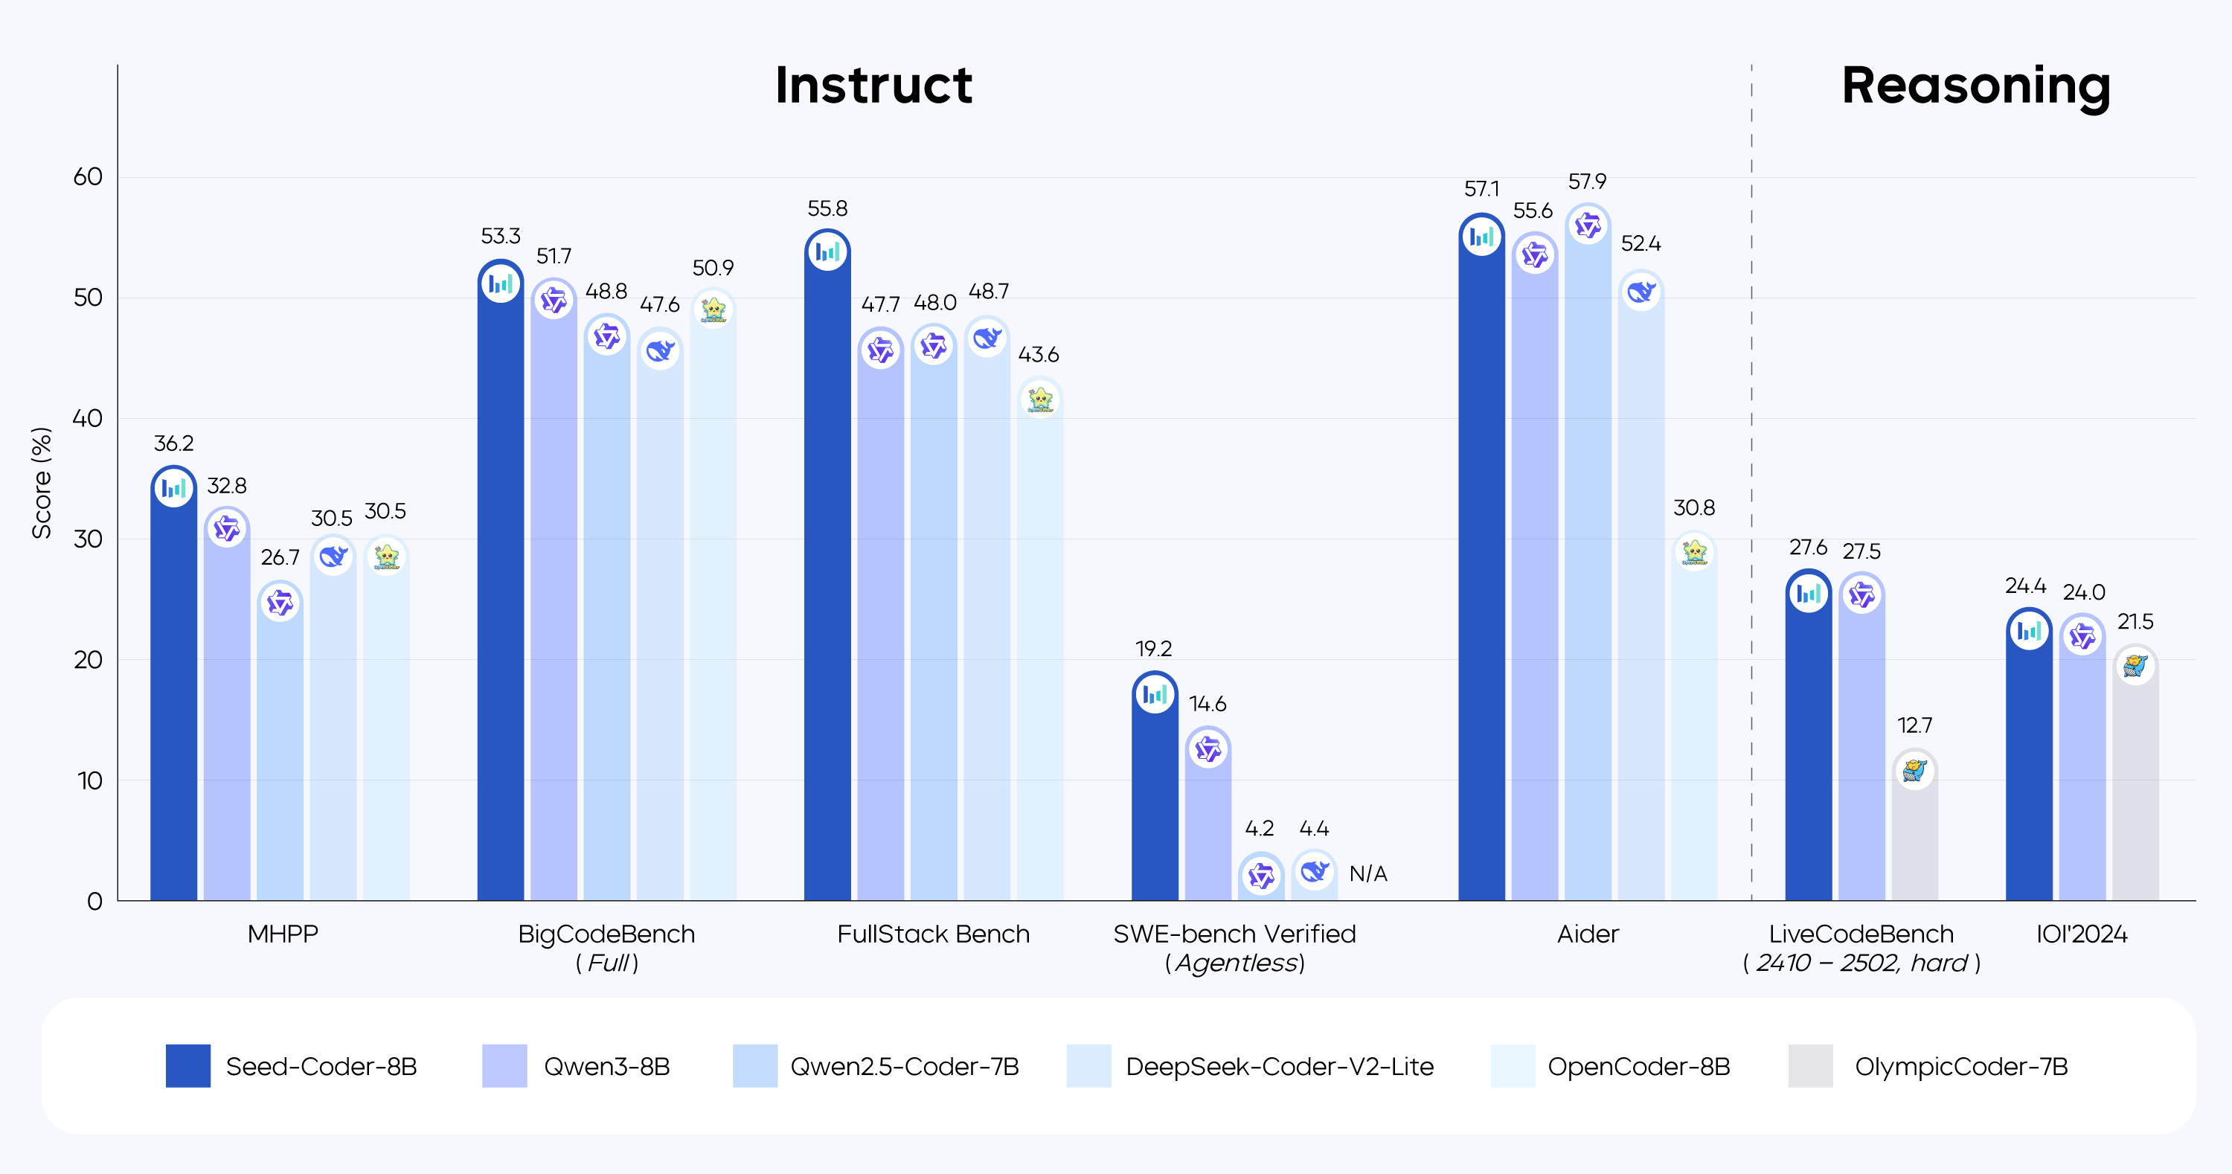The height and width of the screenshot is (1174, 2232).
Task: Click the OlympicCoder icon on LiveCodeBench 12.7 bar
Action: click(x=1915, y=770)
